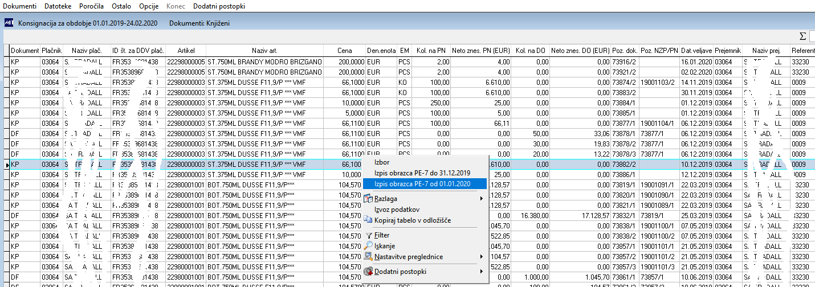The width and height of the screenshot is (815, 287).
Task: Click the Razlaga help icon
Action: (368, 199)
